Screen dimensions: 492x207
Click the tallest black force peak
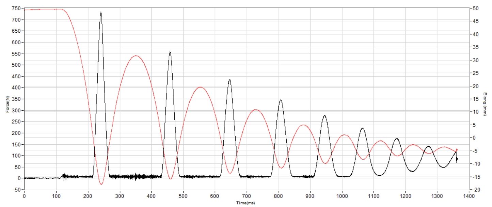(x=101, y=12)
